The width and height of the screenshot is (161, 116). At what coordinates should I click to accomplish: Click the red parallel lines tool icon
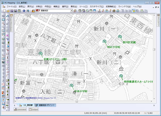tap(8, 72)
